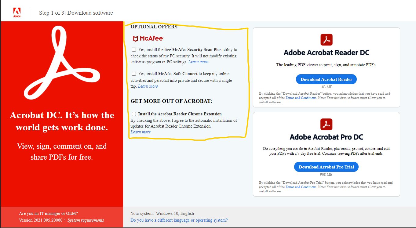This screenshot has width=416, height=228.
Task: Click the GET MORE OUT OF ACROBAT heading
Action: point(171,101)
